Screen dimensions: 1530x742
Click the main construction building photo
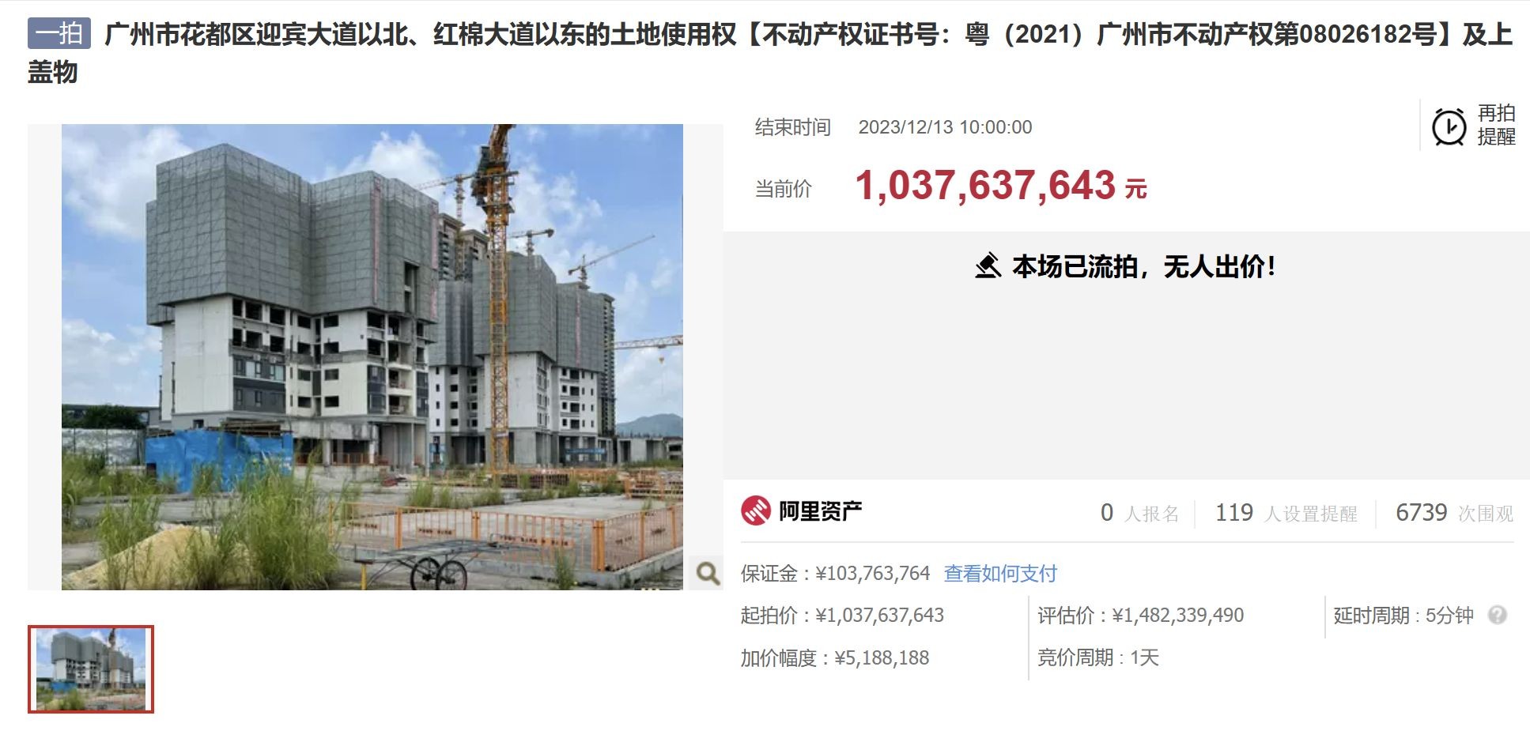(372, 356)
